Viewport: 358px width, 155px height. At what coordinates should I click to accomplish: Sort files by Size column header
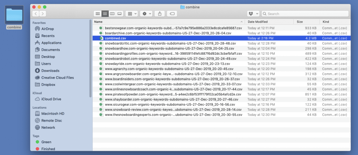tap(300, 22)
